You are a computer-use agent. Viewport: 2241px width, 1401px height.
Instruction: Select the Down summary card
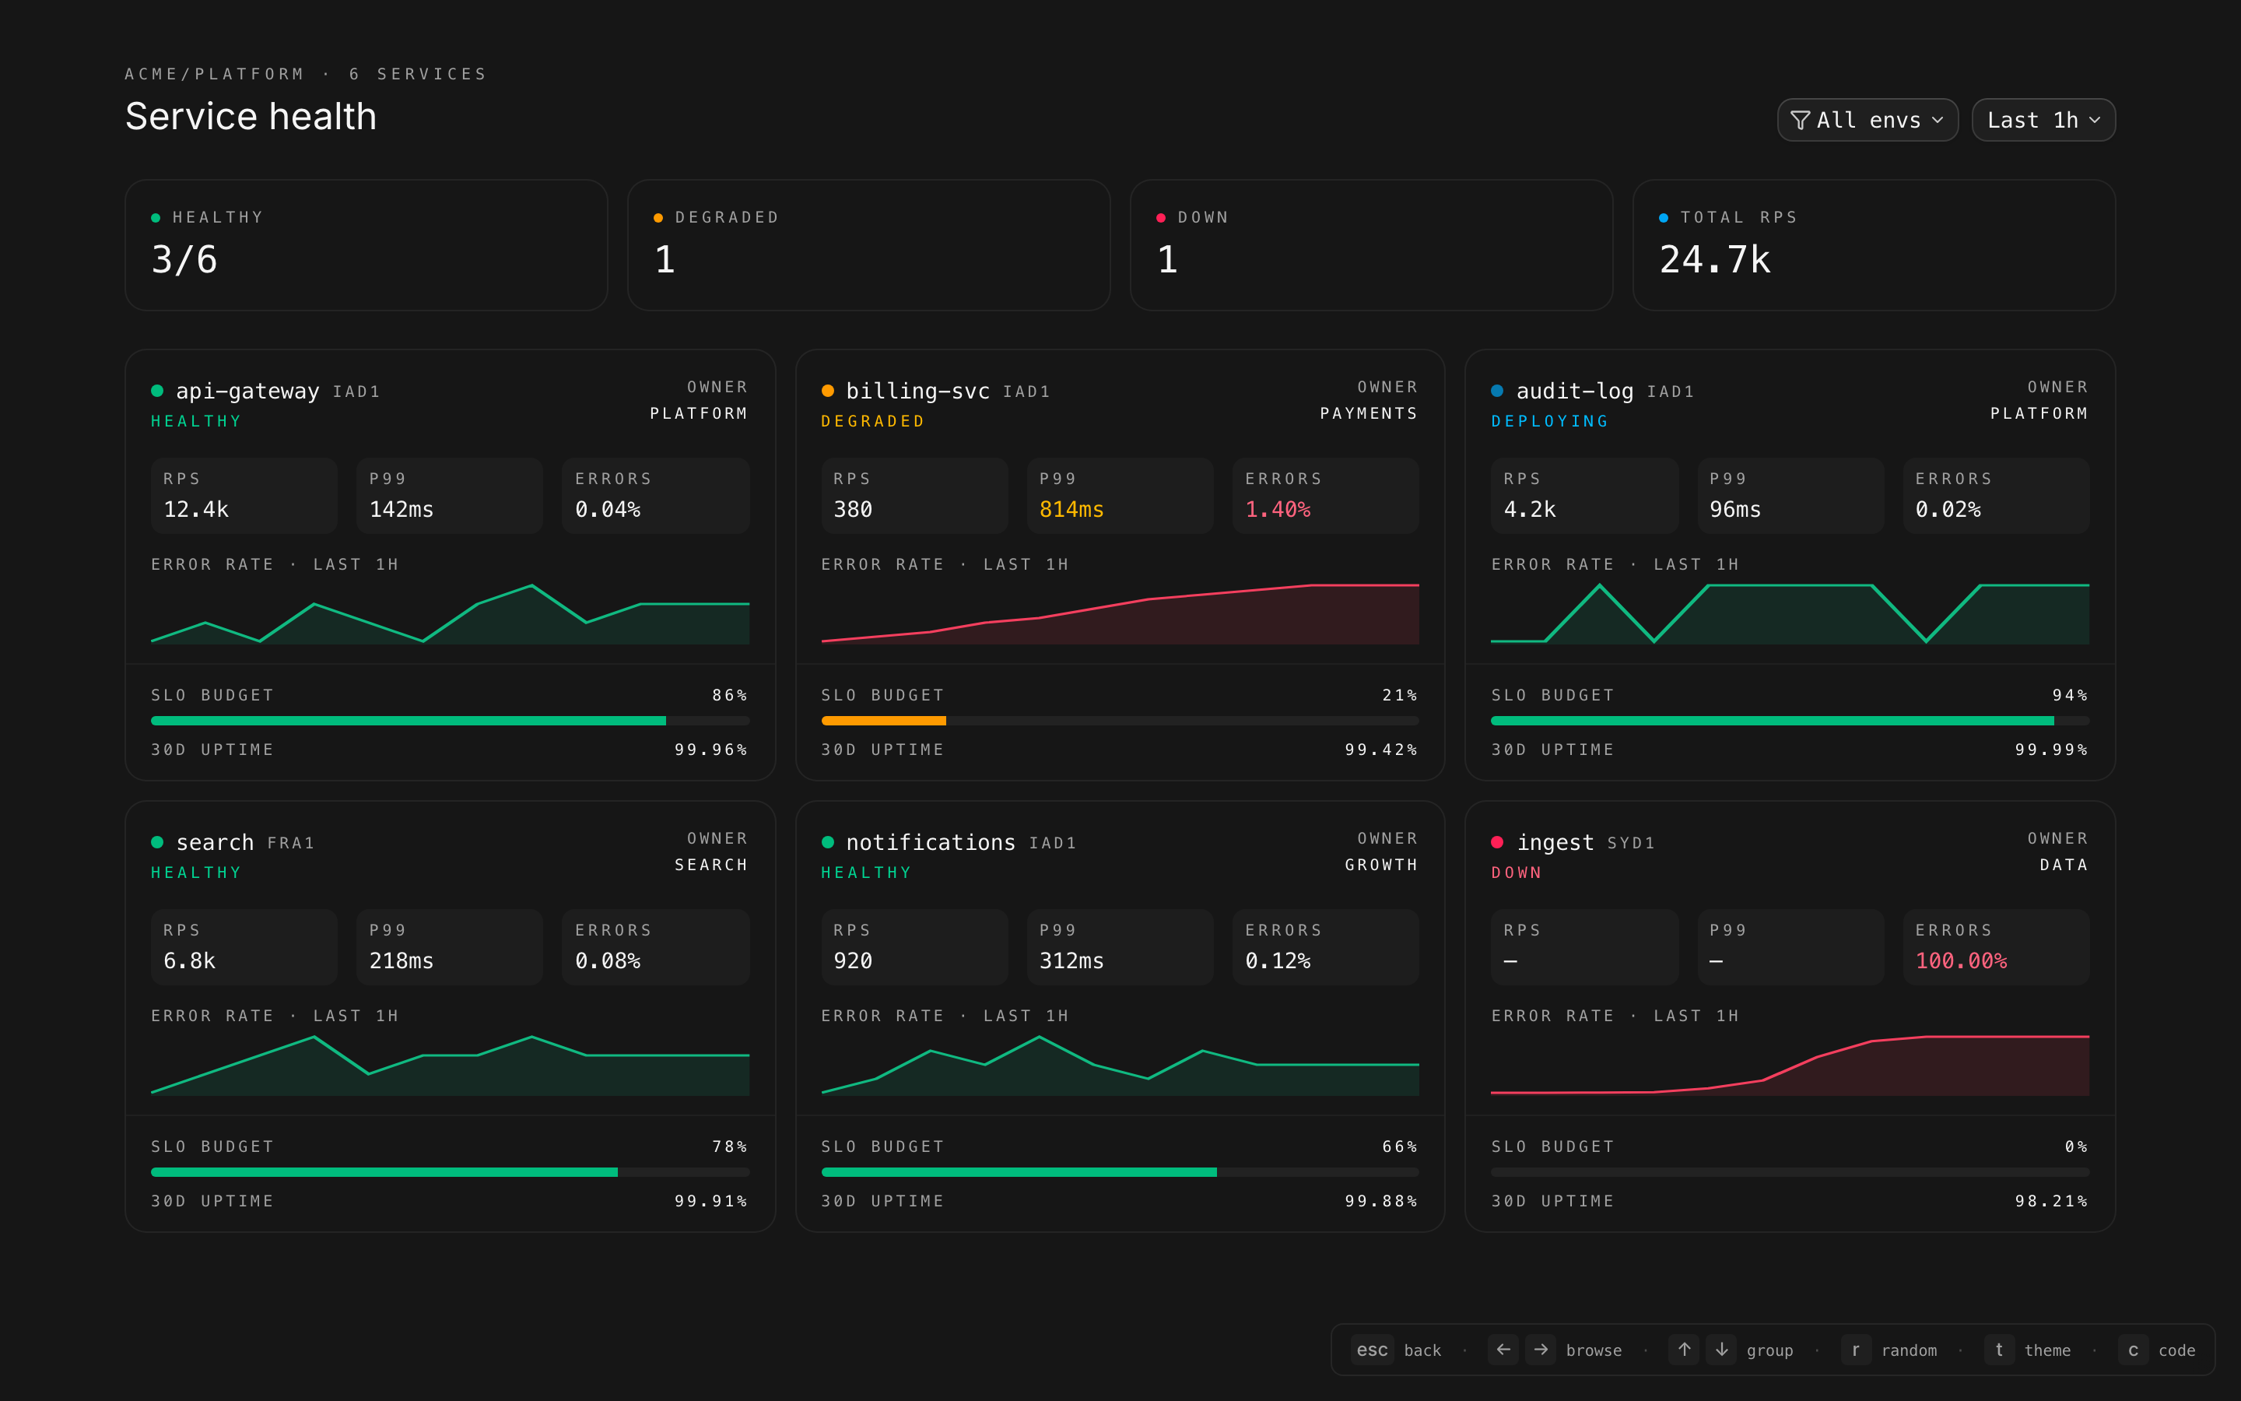coord(1370,244)
